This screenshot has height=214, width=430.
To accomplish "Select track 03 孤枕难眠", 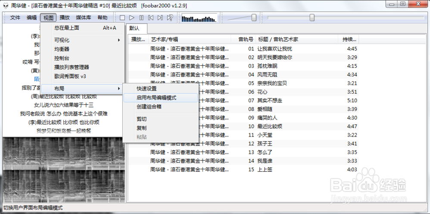I will coord(243,66).
